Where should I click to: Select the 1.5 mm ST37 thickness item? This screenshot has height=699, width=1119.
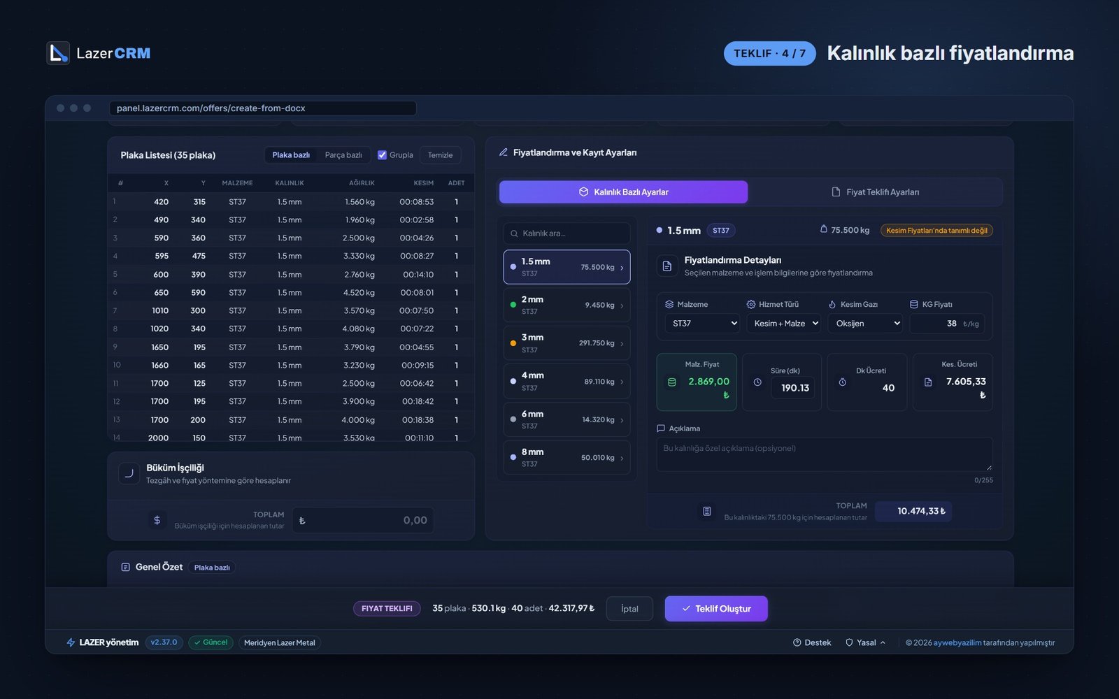pos(566,267)
